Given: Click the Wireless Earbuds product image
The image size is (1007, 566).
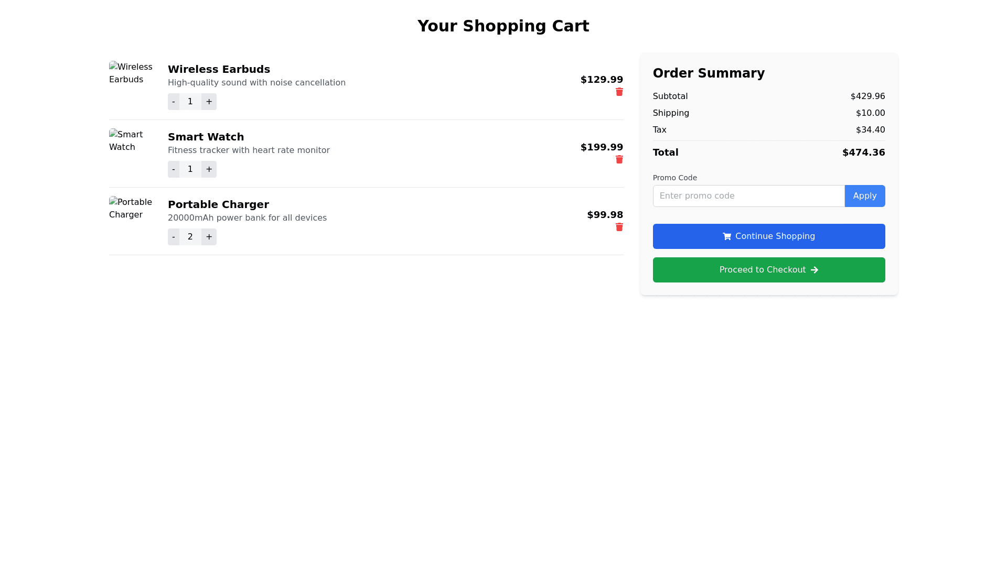Looking at the screenshot, I should [x=131, y=73].
